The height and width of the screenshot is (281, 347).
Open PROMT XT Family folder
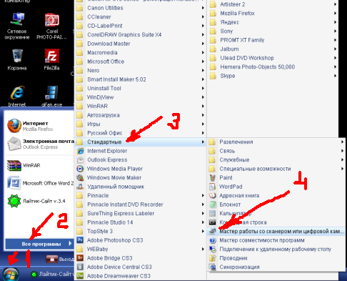tap(273, 40)
